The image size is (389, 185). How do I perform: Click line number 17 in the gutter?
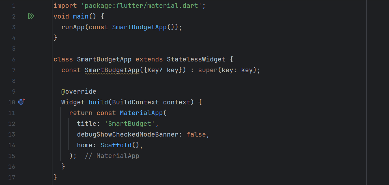[x=12, y=177]
